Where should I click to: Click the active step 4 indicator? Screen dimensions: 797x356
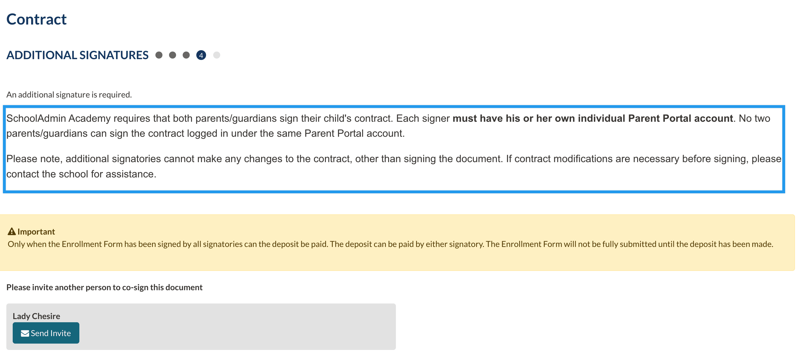[201, 55]
